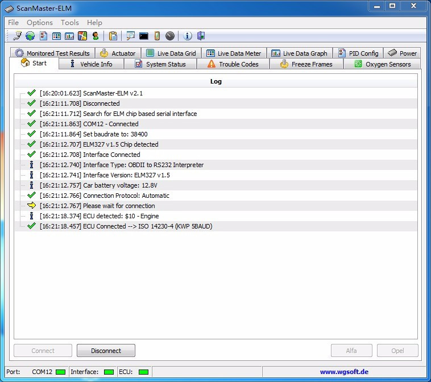Open the Live Data Grid tab
Viewport: 431px width, 382px height.
(171, 53)
